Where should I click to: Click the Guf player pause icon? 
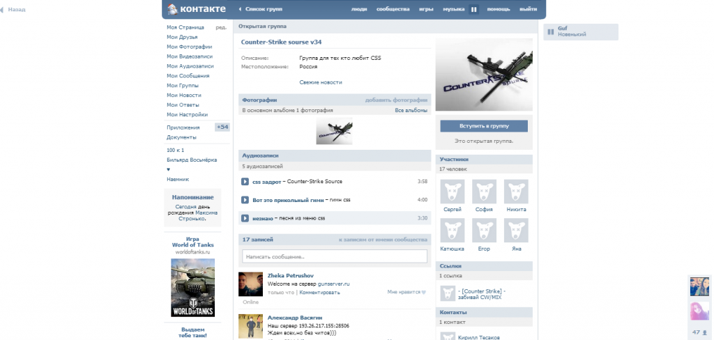[550, 31]
